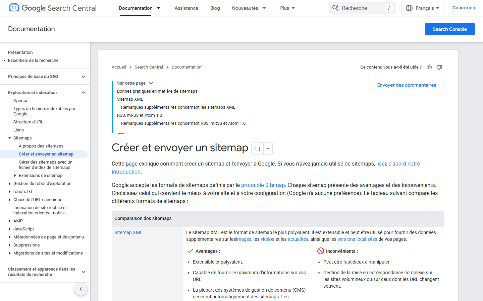Open Métadonnées de page et de contenu
This screenshot has height=301, width=483.
[x=49, y=237]
